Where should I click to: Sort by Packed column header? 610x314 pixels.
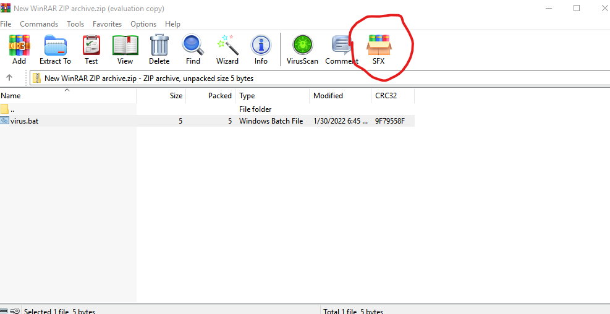(x=211, y=96)
